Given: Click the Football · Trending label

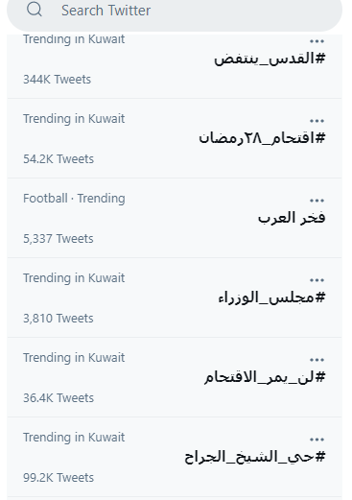Looking at the screenshot, I should click(74, 199).
